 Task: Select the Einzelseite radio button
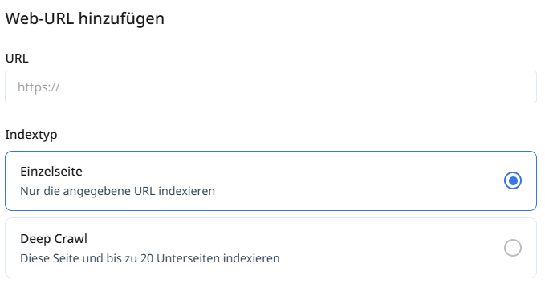coord(513,180)
